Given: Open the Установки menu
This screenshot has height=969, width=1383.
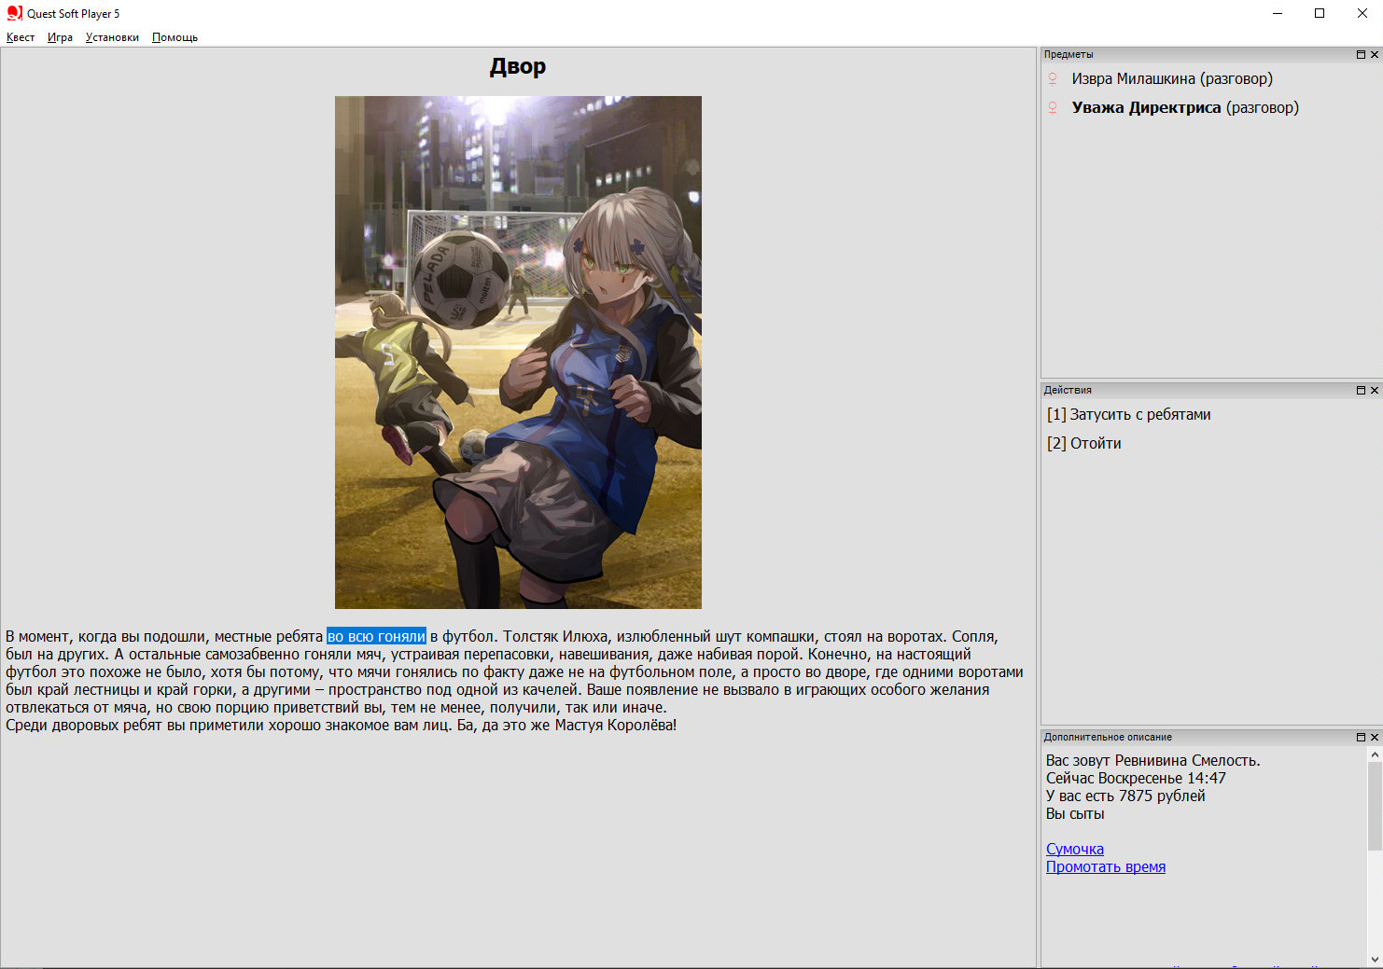Looking at the screenshot, I should click(112, 37).
